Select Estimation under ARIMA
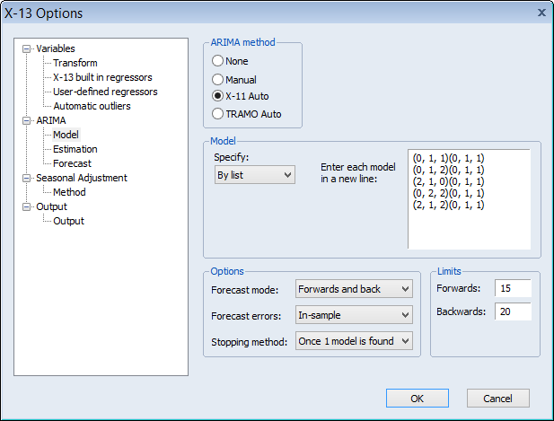 coord(75,149)
